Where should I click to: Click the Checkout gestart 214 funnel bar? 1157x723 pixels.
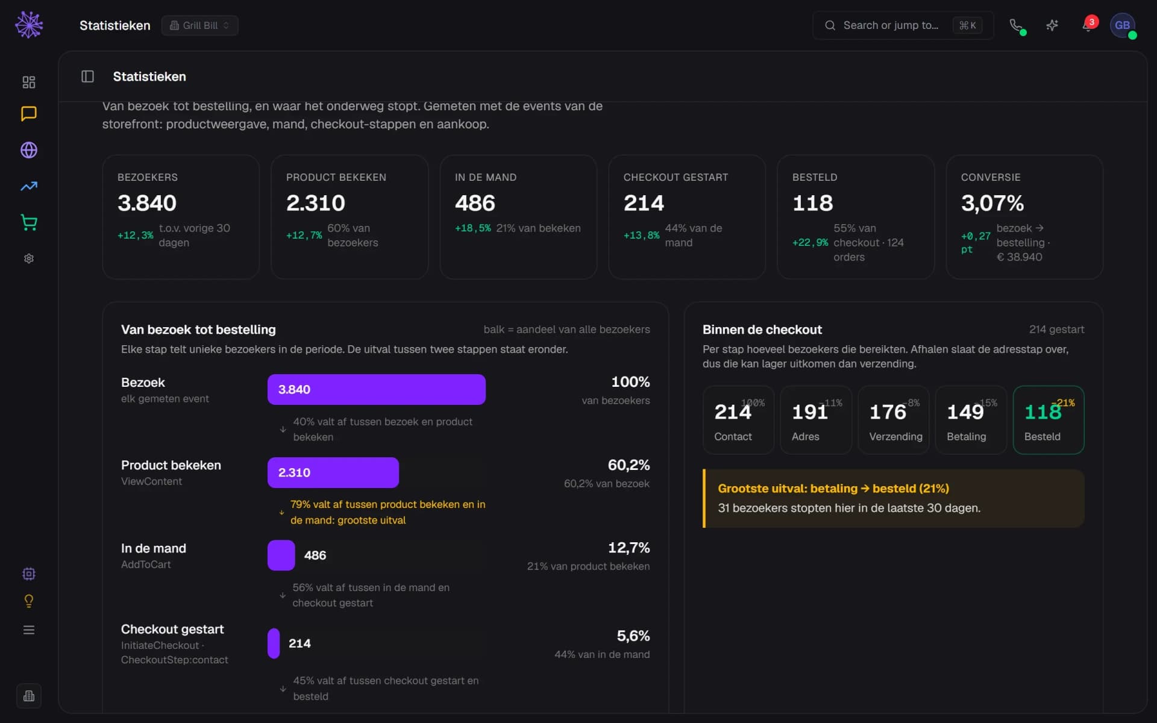274,643
